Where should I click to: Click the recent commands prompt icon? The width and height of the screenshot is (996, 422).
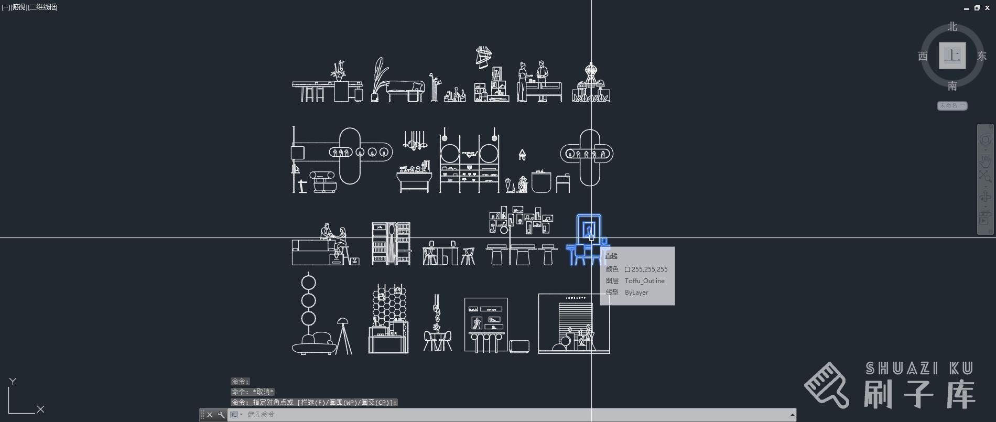(x=234, y=415)
